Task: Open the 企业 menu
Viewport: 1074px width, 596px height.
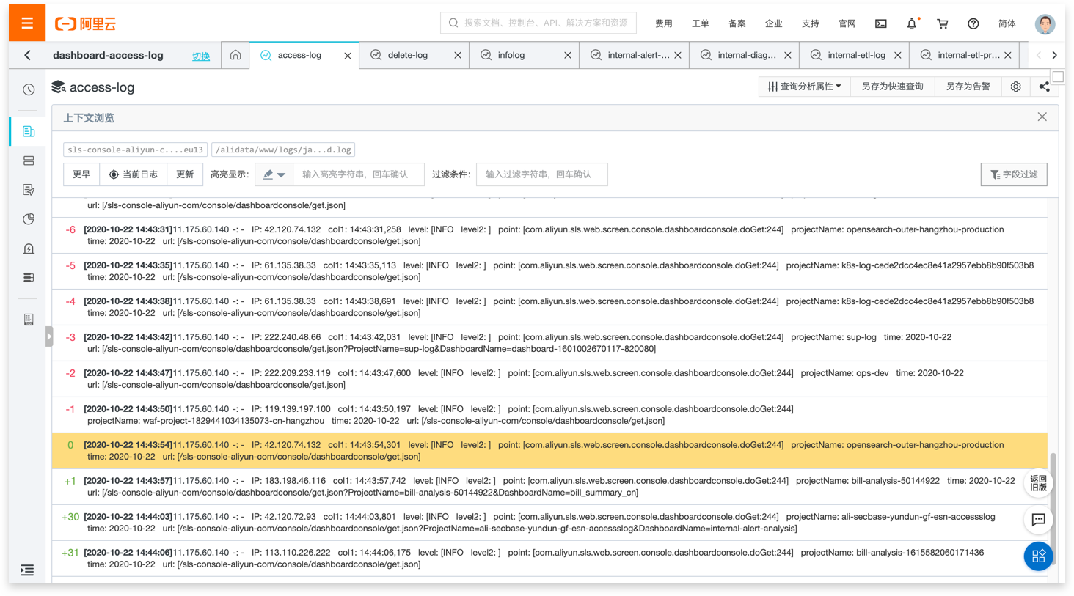Action: (774, 23)
